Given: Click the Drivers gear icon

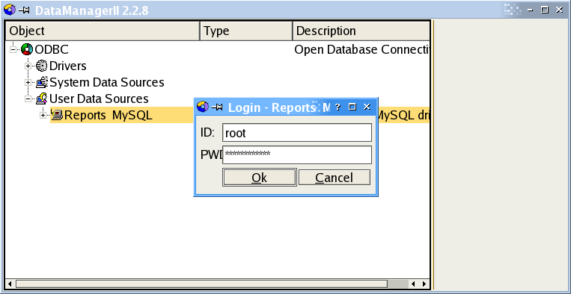Looking at the screenshot, I should [42, 66].
